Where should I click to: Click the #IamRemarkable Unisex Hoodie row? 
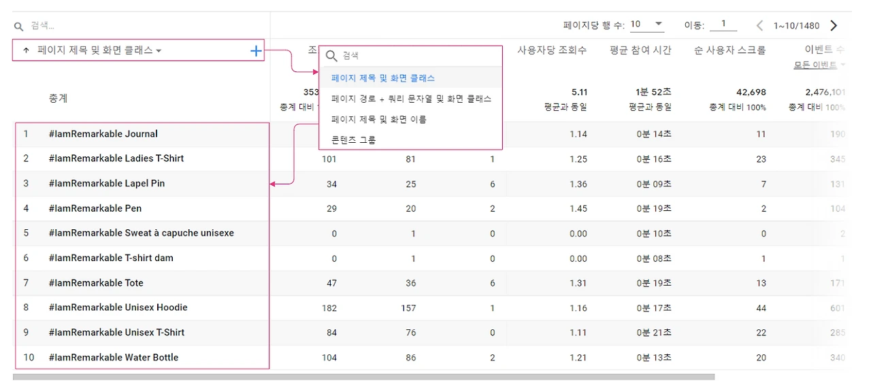pyautogui.click(x=118, y=307)
